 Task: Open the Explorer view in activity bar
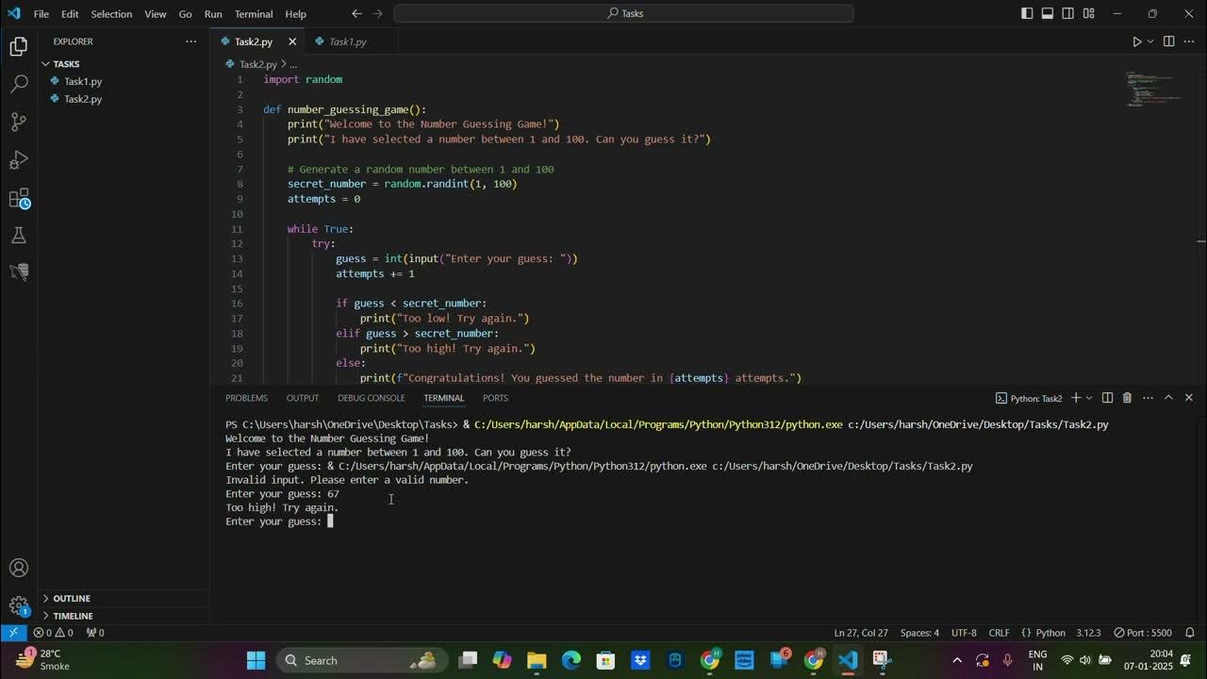(x=18, y=46)
